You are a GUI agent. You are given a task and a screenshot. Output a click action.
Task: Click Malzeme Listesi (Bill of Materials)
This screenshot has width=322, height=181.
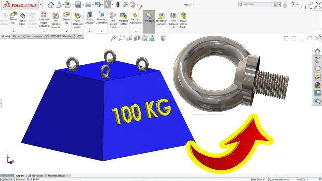[x=123, y=19]
